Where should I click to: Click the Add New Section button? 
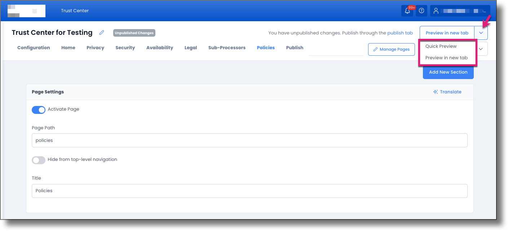click(x=448, y=72)
